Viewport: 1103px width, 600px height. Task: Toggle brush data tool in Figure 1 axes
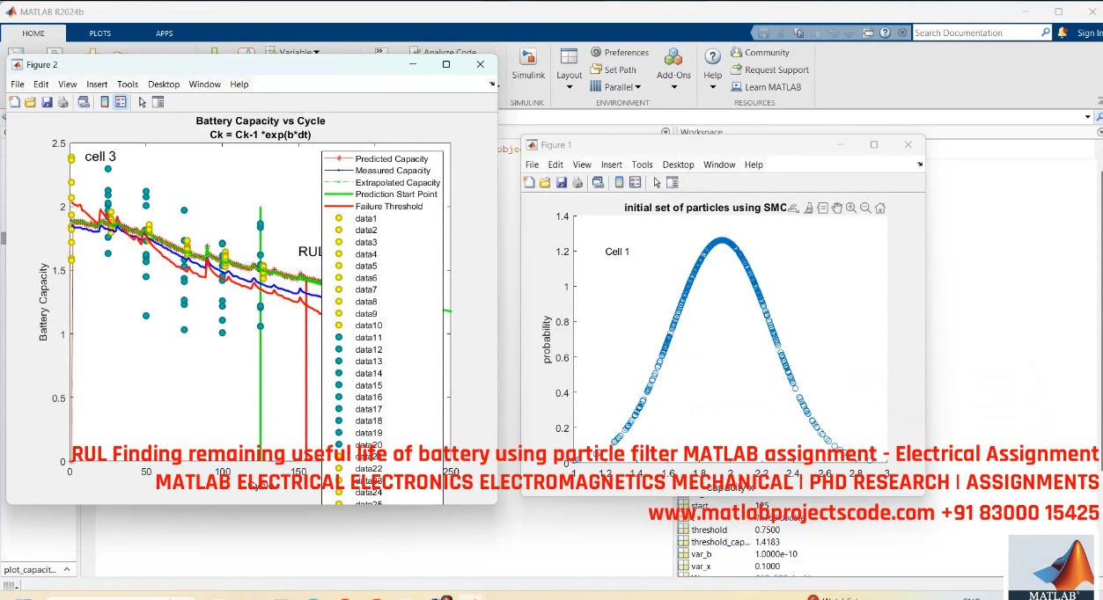coord(808,208)
